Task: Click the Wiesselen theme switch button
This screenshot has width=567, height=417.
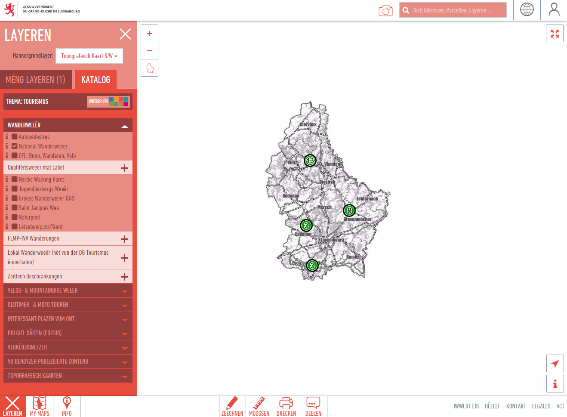Action: click(108, 102)
